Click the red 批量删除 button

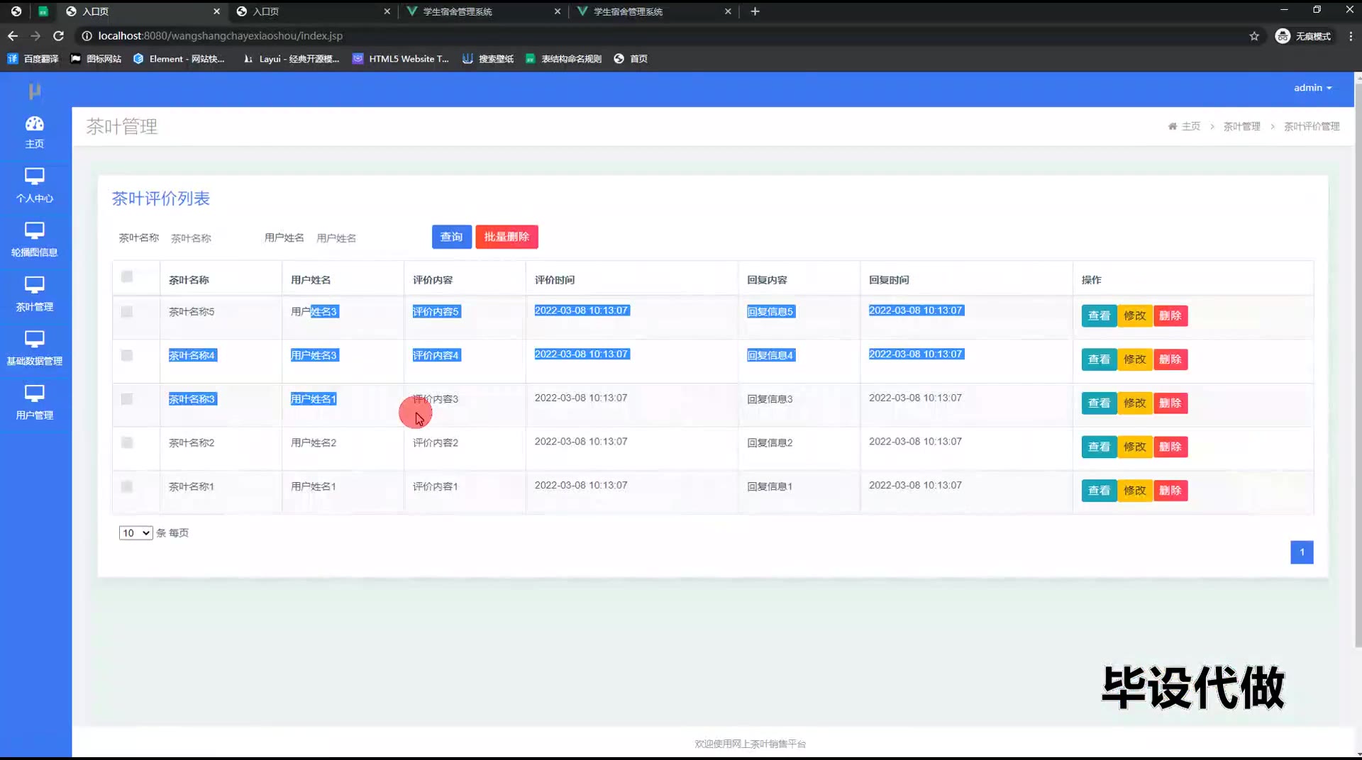[506, 237]
